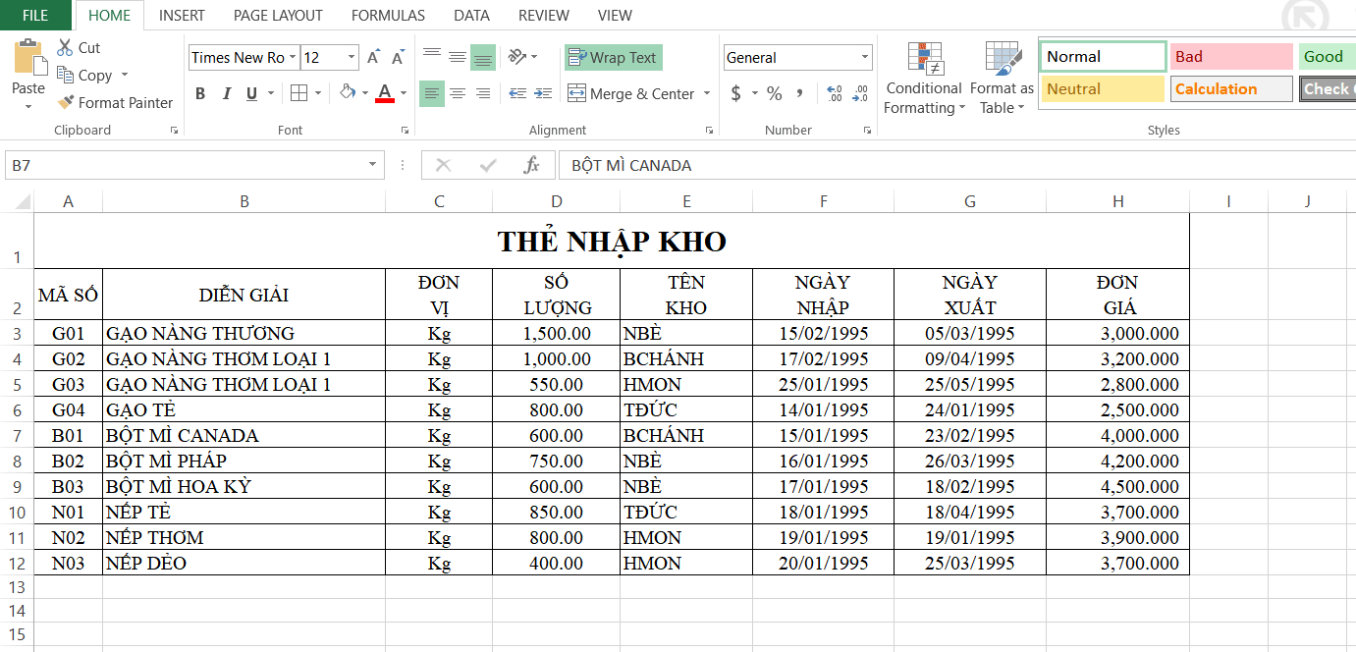1356x652 pixels.
Task: Click the Insert Function fx icon
Action: (531, 165)
